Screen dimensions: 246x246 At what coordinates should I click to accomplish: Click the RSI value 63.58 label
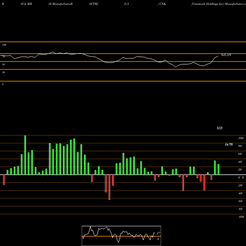coord(226,55)
